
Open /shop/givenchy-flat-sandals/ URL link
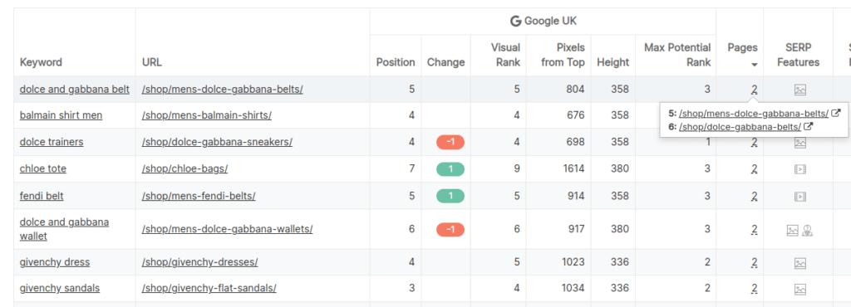point(209,288)
